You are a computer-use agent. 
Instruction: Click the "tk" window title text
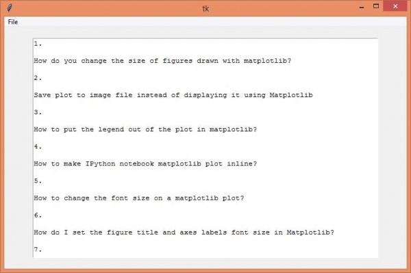pyautogui.click(x=206, y=9)
